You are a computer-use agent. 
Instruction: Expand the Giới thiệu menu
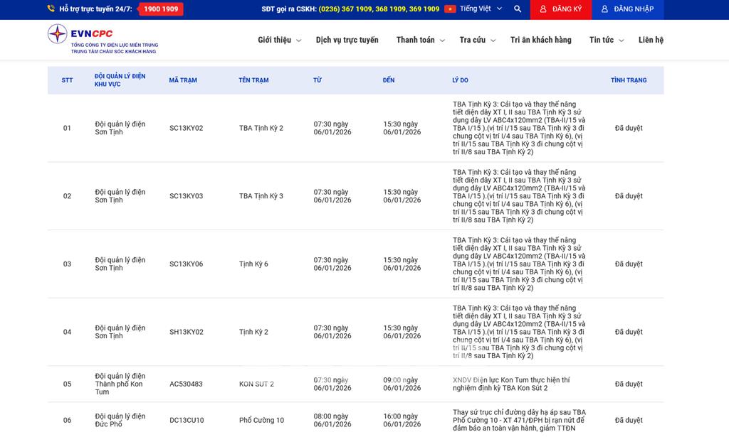[x=279, y=40]
